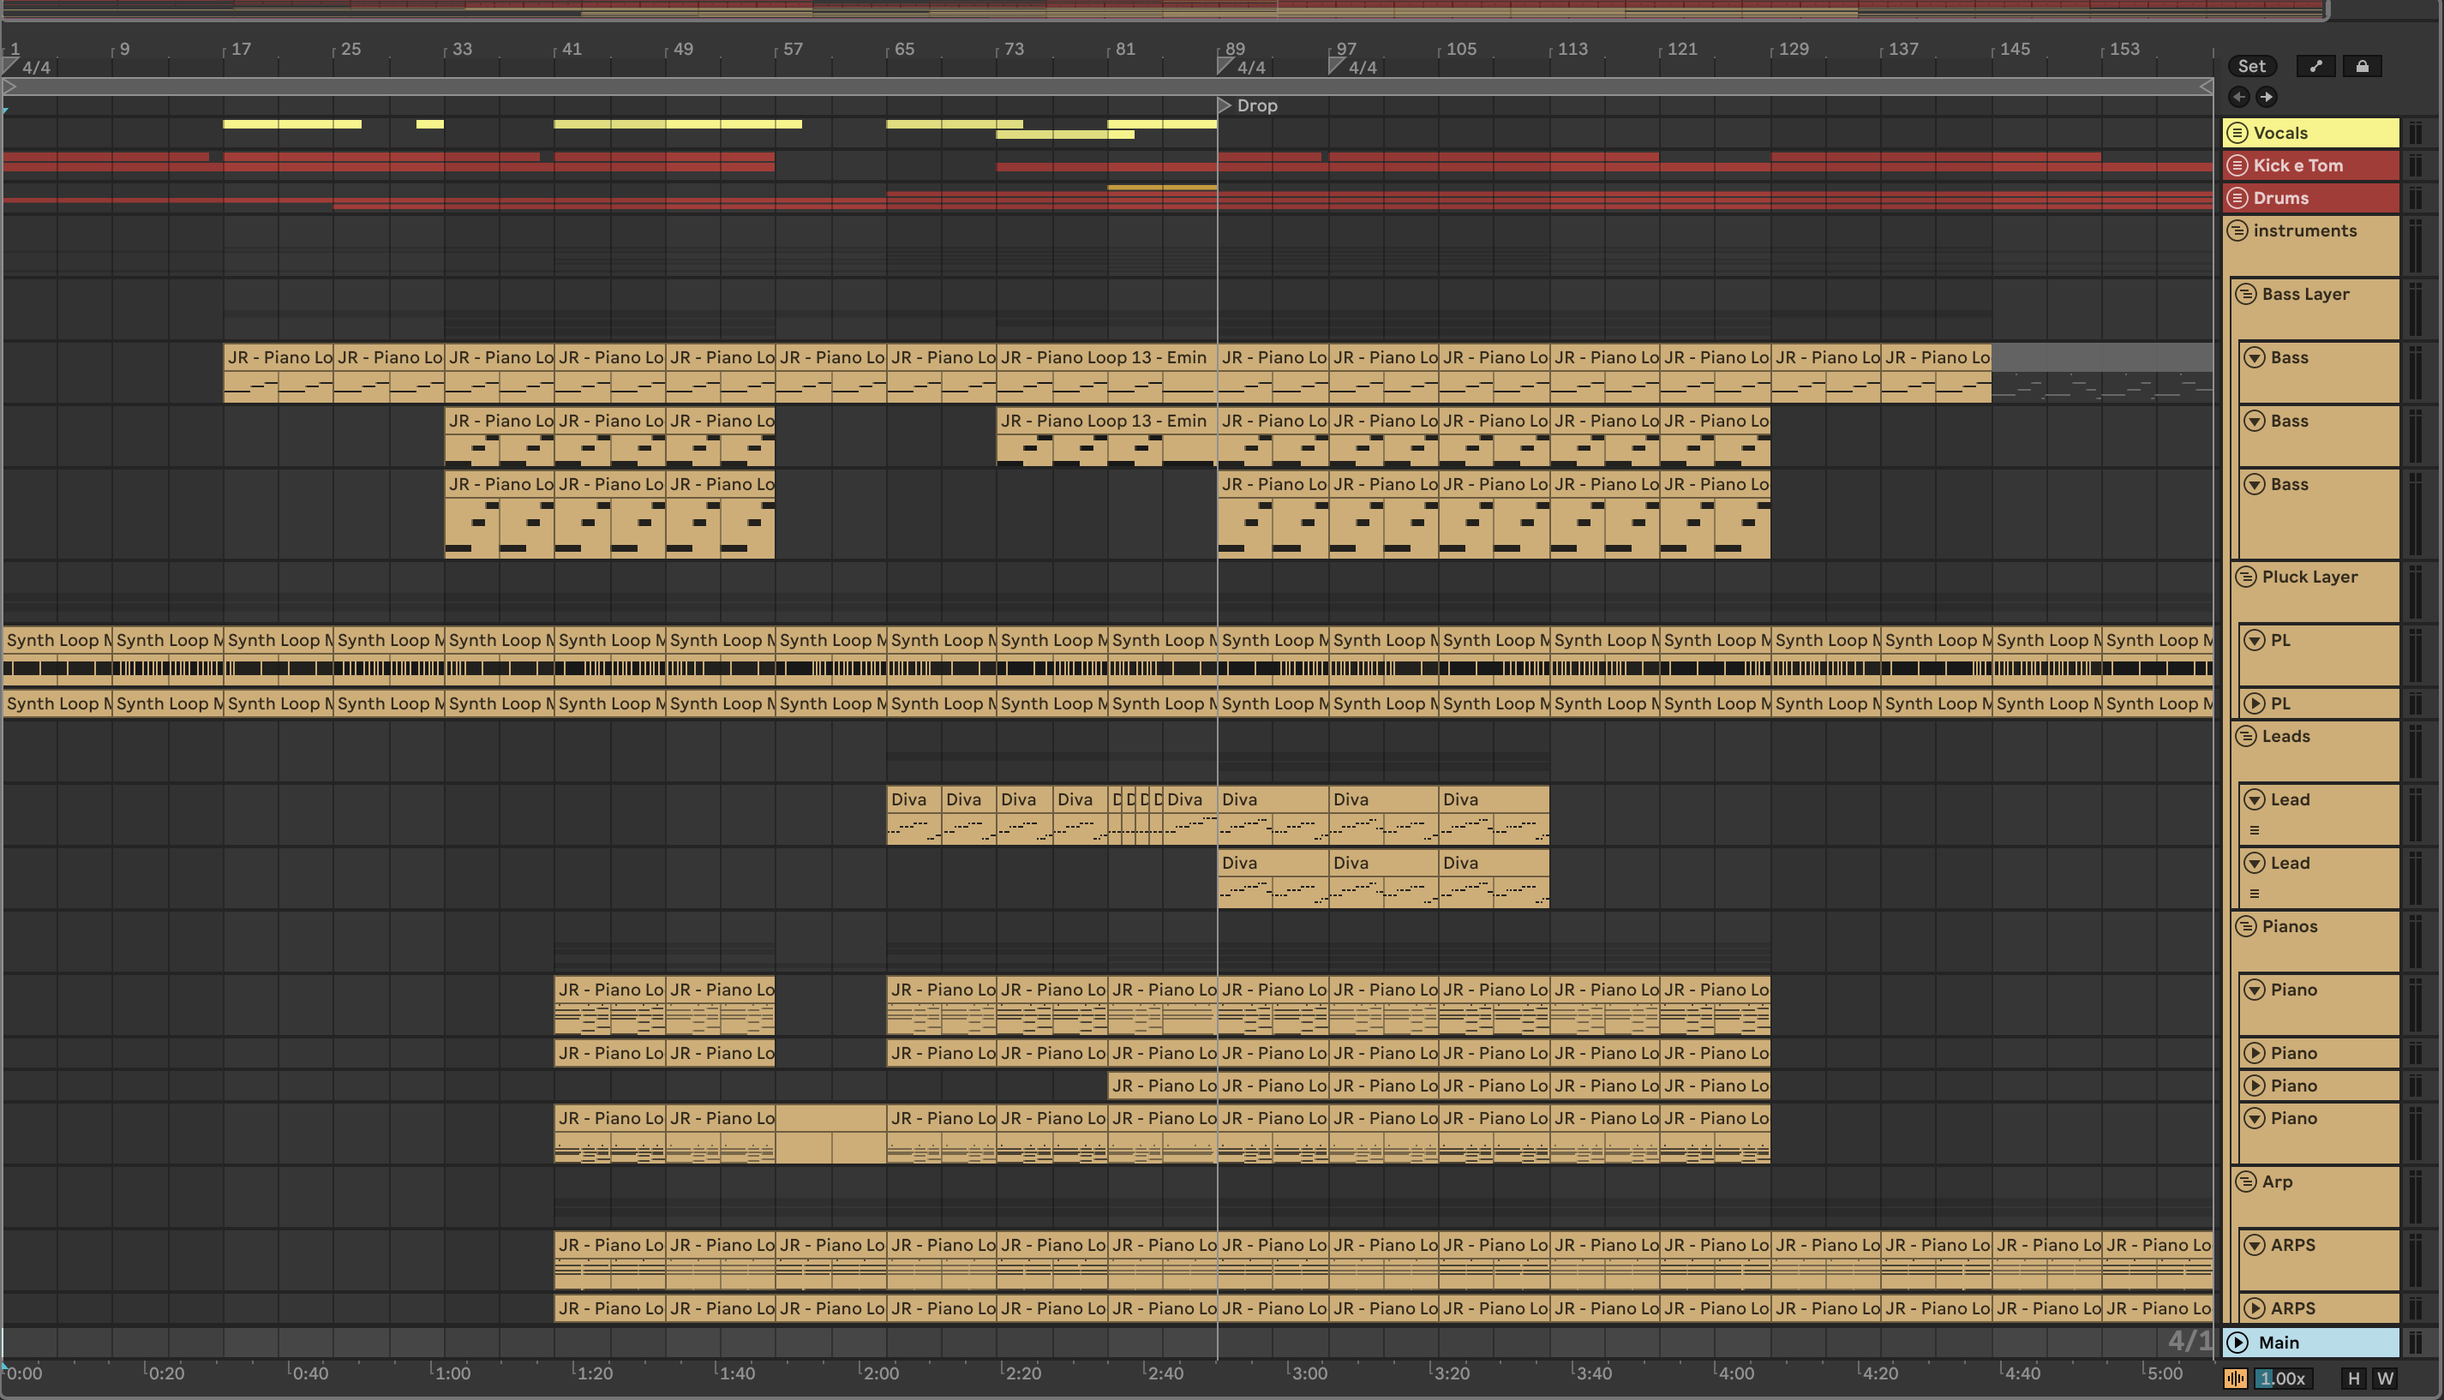This screenshot has width=2444, height=1400.
Task: Unfold the Main track
Action: (x=2238, y=1343)
